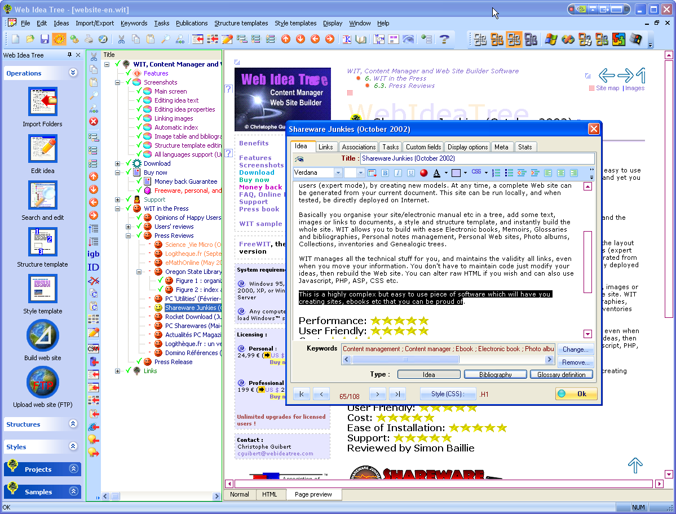Viewport: 676px width, 514px height.
Task: Open the Import Folders operation
Action: pos(43,101)
